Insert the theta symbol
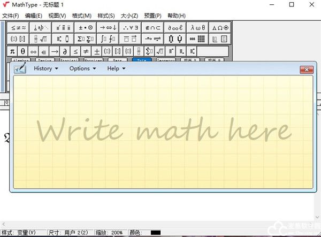321x237 pixels. coord(23,51)
